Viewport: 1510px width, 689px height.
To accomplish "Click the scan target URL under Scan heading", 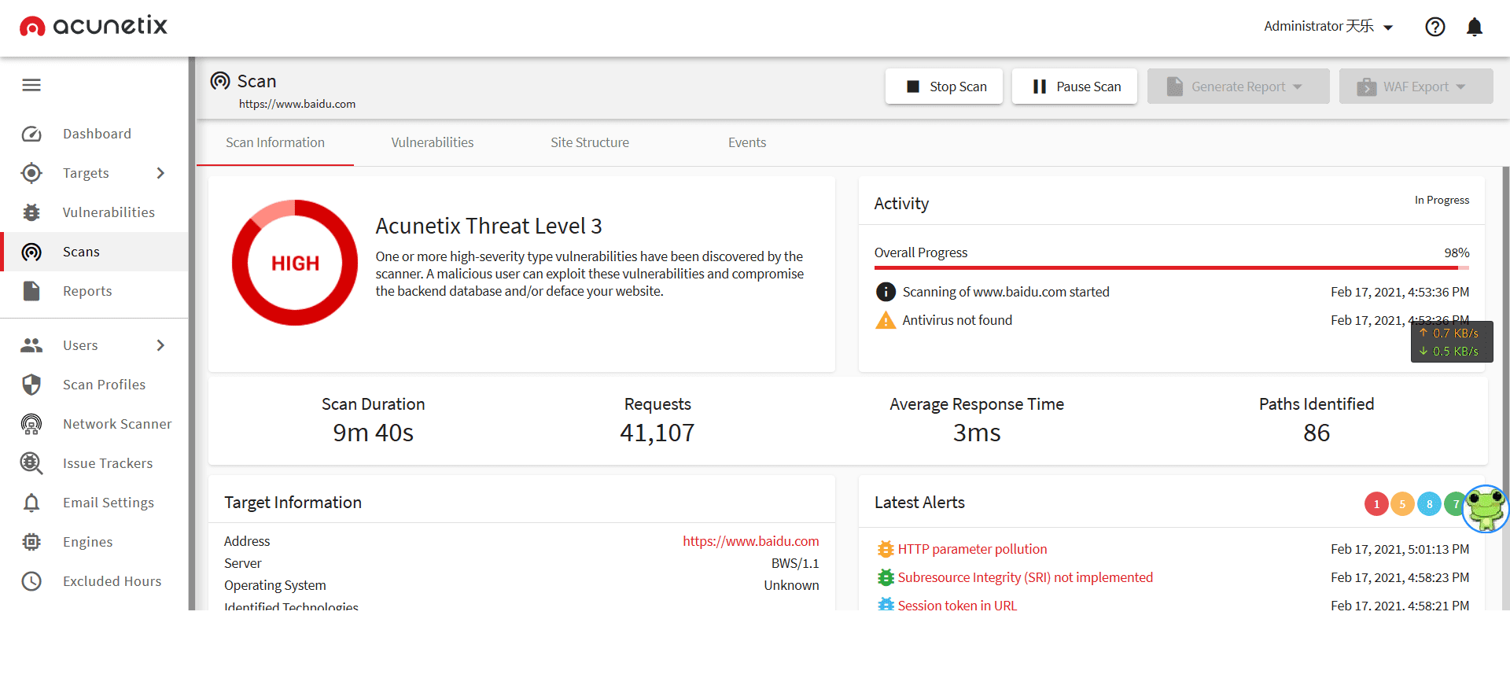I will click(297, 104).
